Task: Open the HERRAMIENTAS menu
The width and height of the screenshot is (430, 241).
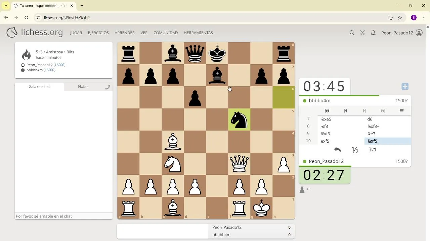Action: tap(198, 33)
